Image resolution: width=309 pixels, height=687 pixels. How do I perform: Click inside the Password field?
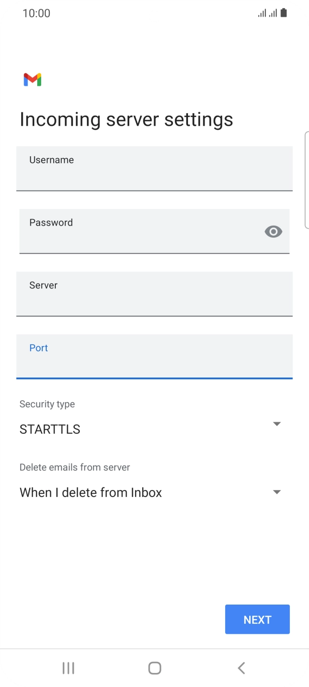[x=141, y=231]
